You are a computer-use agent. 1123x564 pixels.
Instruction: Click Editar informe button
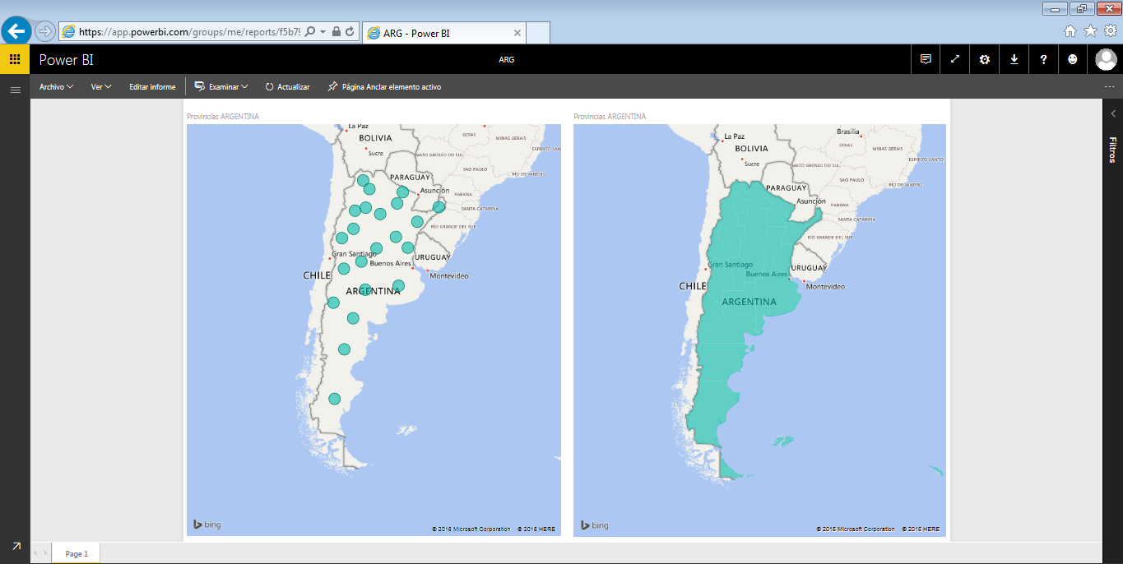[x=152, y=86]
